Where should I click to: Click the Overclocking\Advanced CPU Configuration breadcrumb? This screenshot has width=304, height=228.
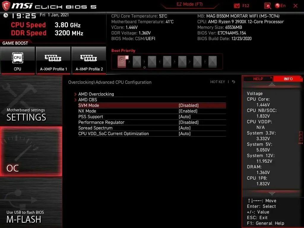pos(110,82)
